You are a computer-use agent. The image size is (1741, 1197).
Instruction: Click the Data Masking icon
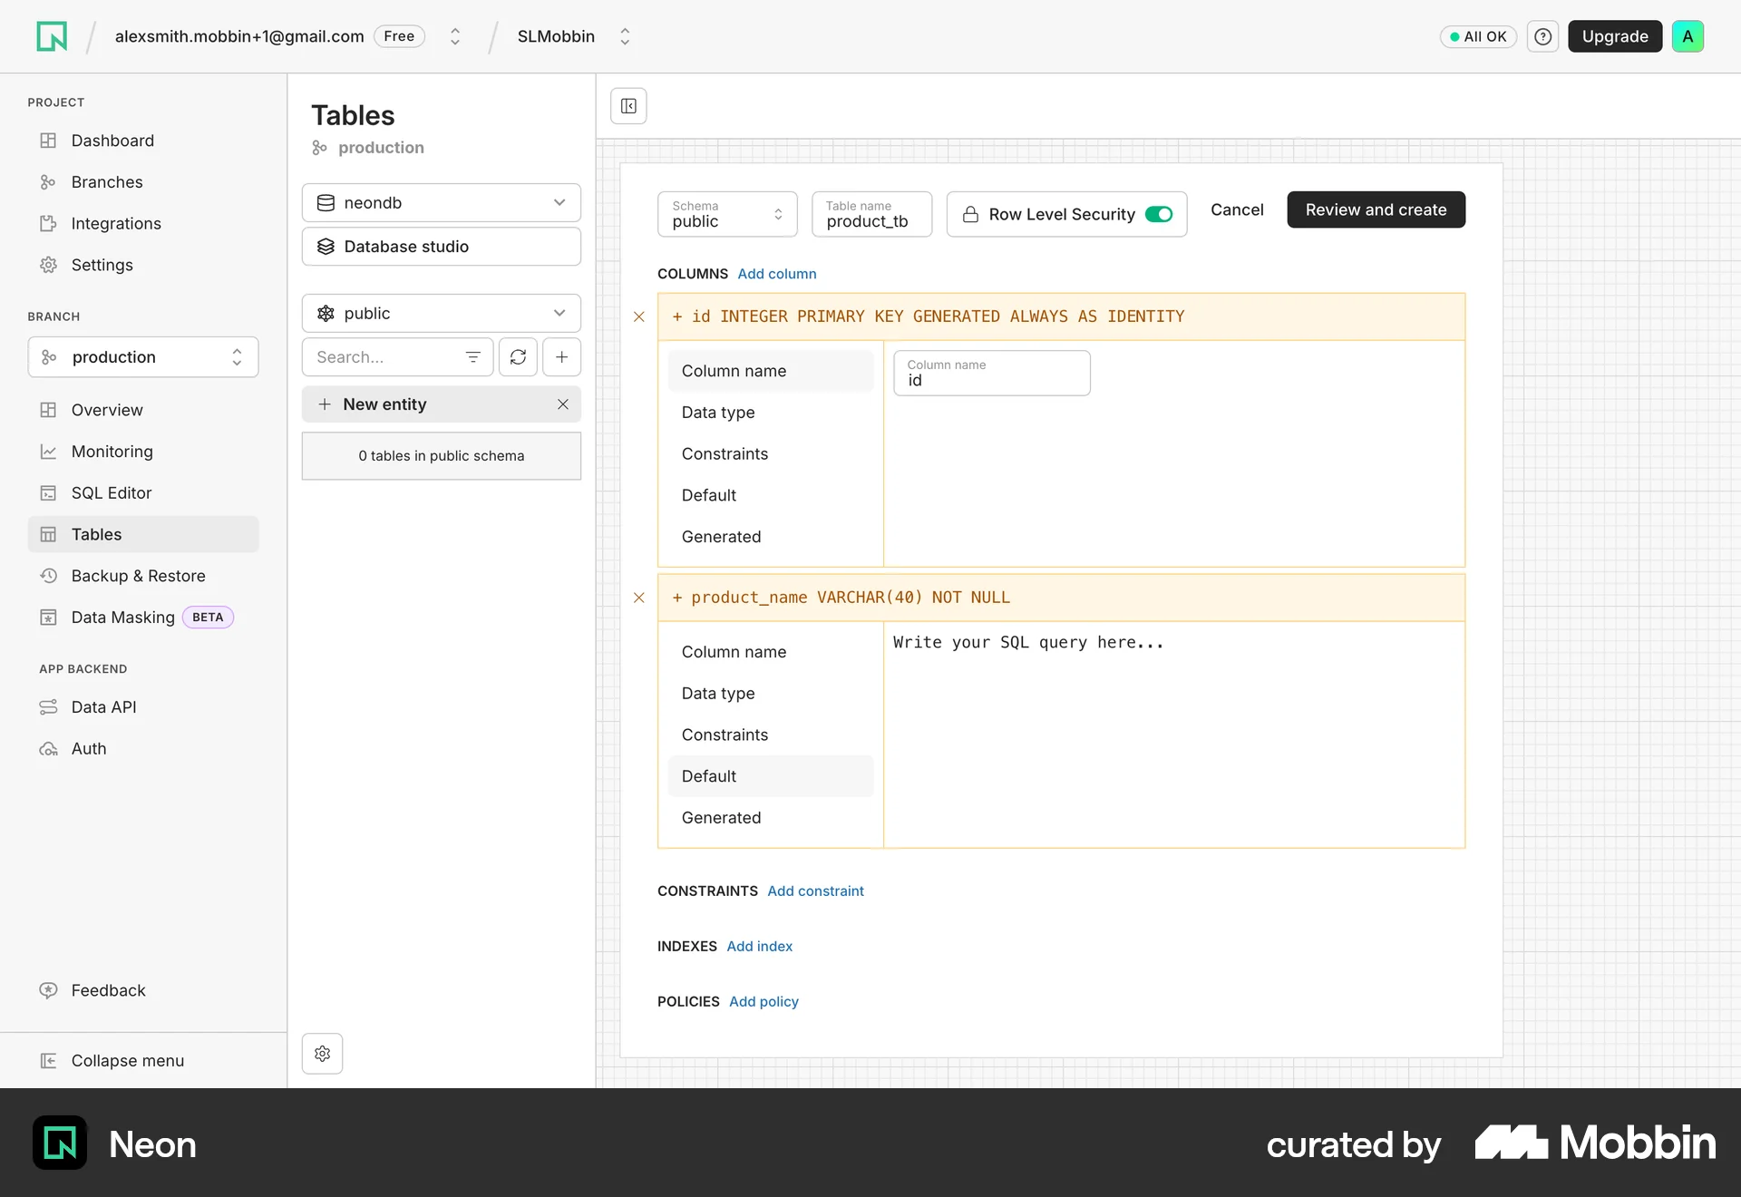[x=48, y=618]
